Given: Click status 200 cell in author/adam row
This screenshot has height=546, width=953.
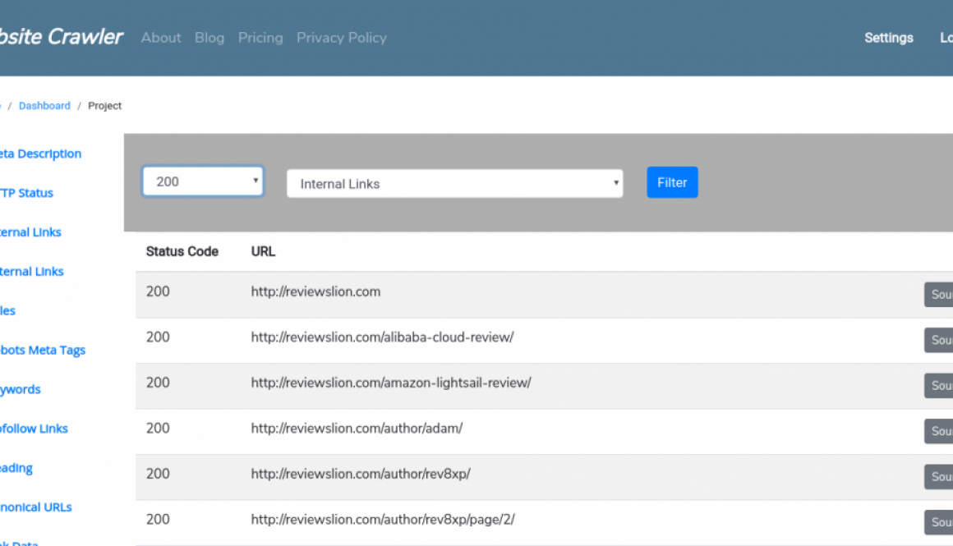Looking at the screenshot, I should pos(158,428).
